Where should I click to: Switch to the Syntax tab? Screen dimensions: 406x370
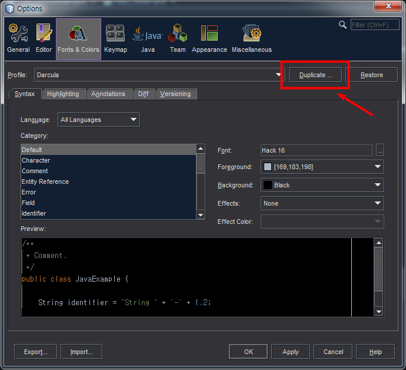pyautogui.click(x=25, y=94)
